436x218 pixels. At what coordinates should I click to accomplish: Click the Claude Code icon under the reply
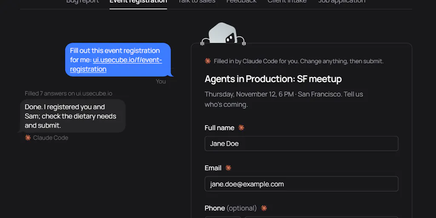(28, 138)
